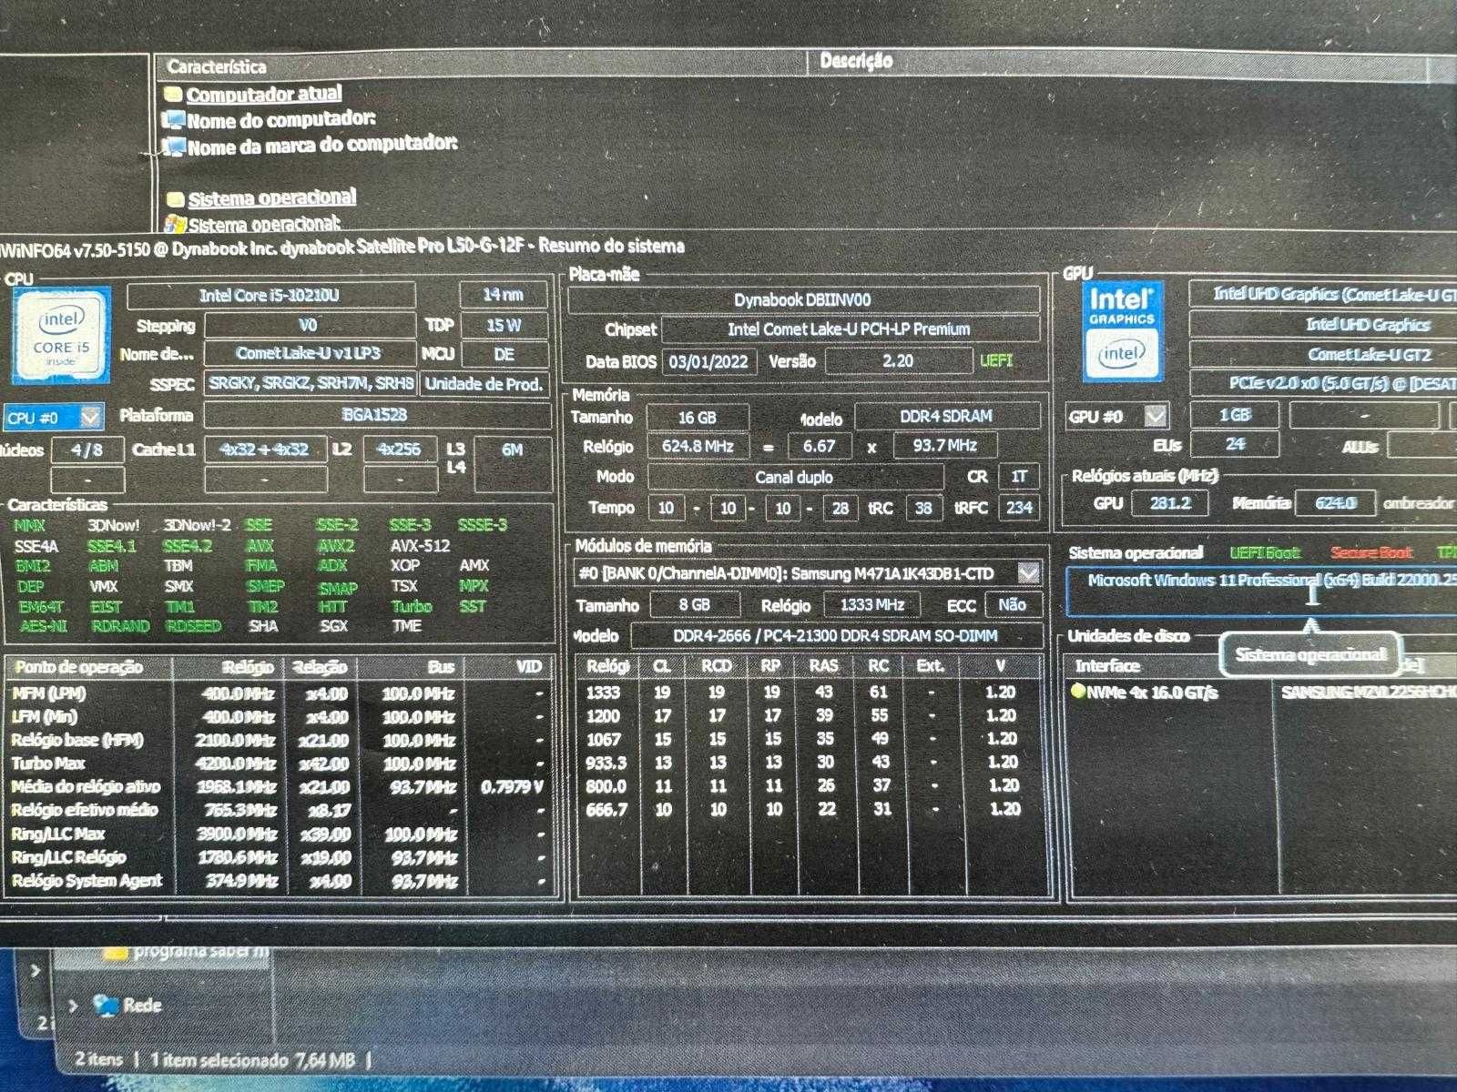This screenshot has height=1092, width=1457.
Task: Click the Unidade de Prod. field
Action: click(x=484, y=384)
